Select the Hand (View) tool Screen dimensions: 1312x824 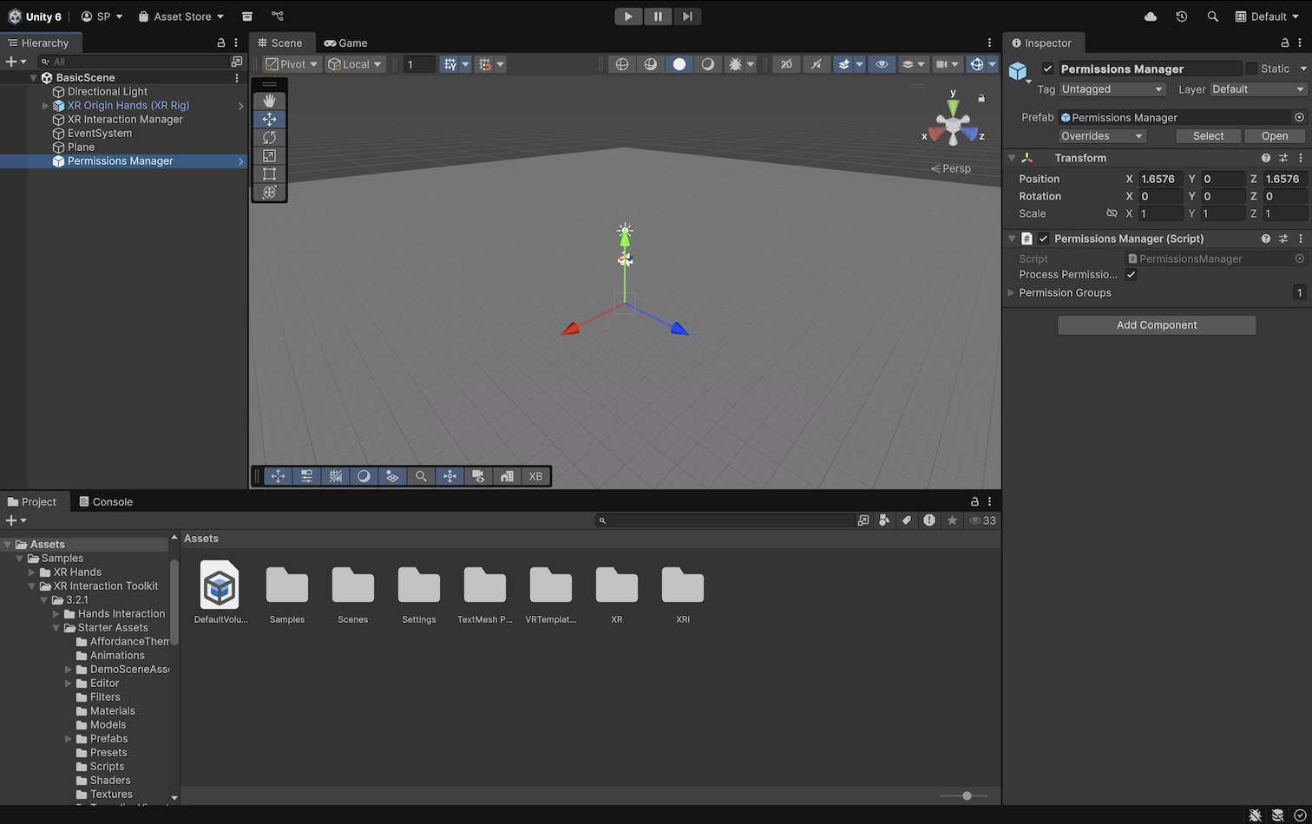pyautogui.click(x=269, y=101)
